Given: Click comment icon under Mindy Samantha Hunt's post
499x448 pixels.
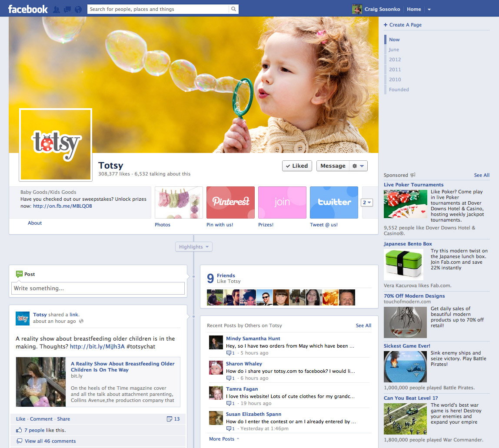Looking at the screenshot, I should (x=229, y=353).
